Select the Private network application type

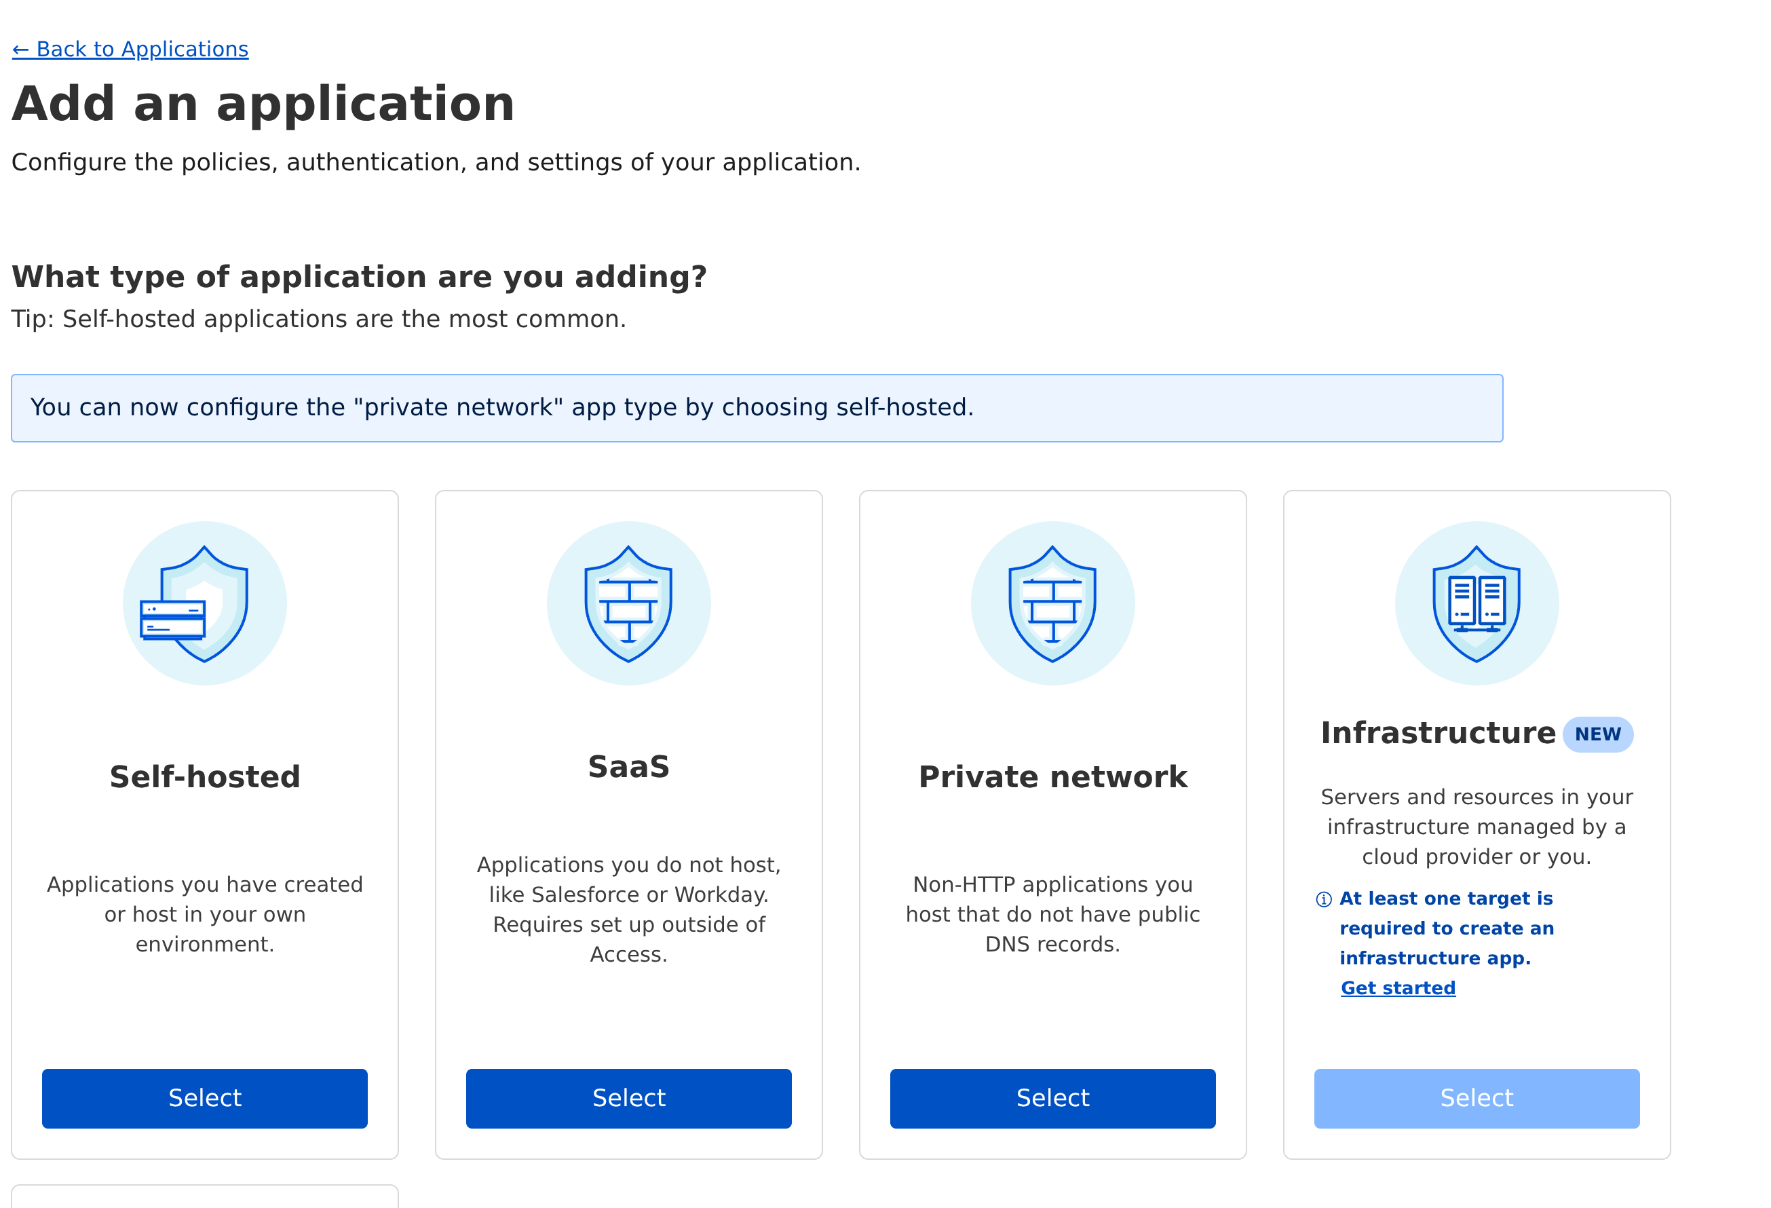1052,1097
